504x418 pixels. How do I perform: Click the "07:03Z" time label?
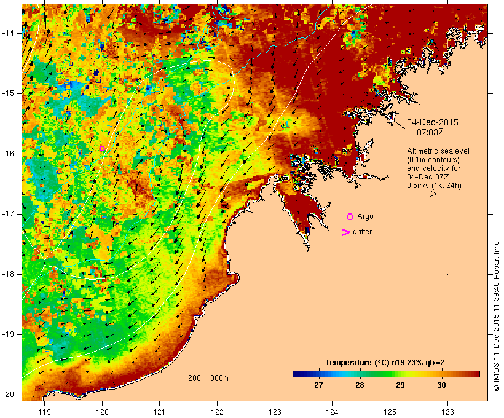coord(430,132)
